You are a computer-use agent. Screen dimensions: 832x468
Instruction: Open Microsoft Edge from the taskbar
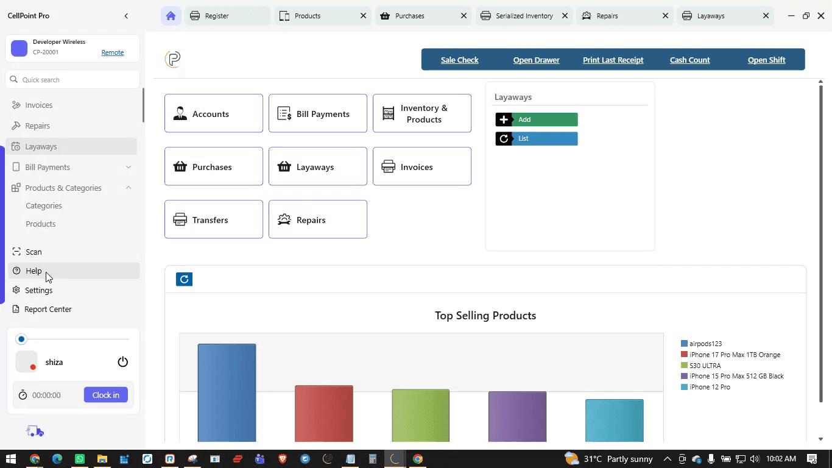57,459
